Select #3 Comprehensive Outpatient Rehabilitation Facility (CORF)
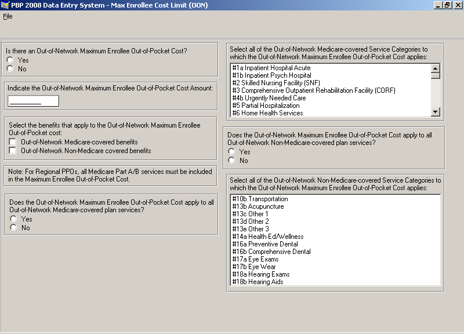The image size is (464, 334). click(331, 90)
